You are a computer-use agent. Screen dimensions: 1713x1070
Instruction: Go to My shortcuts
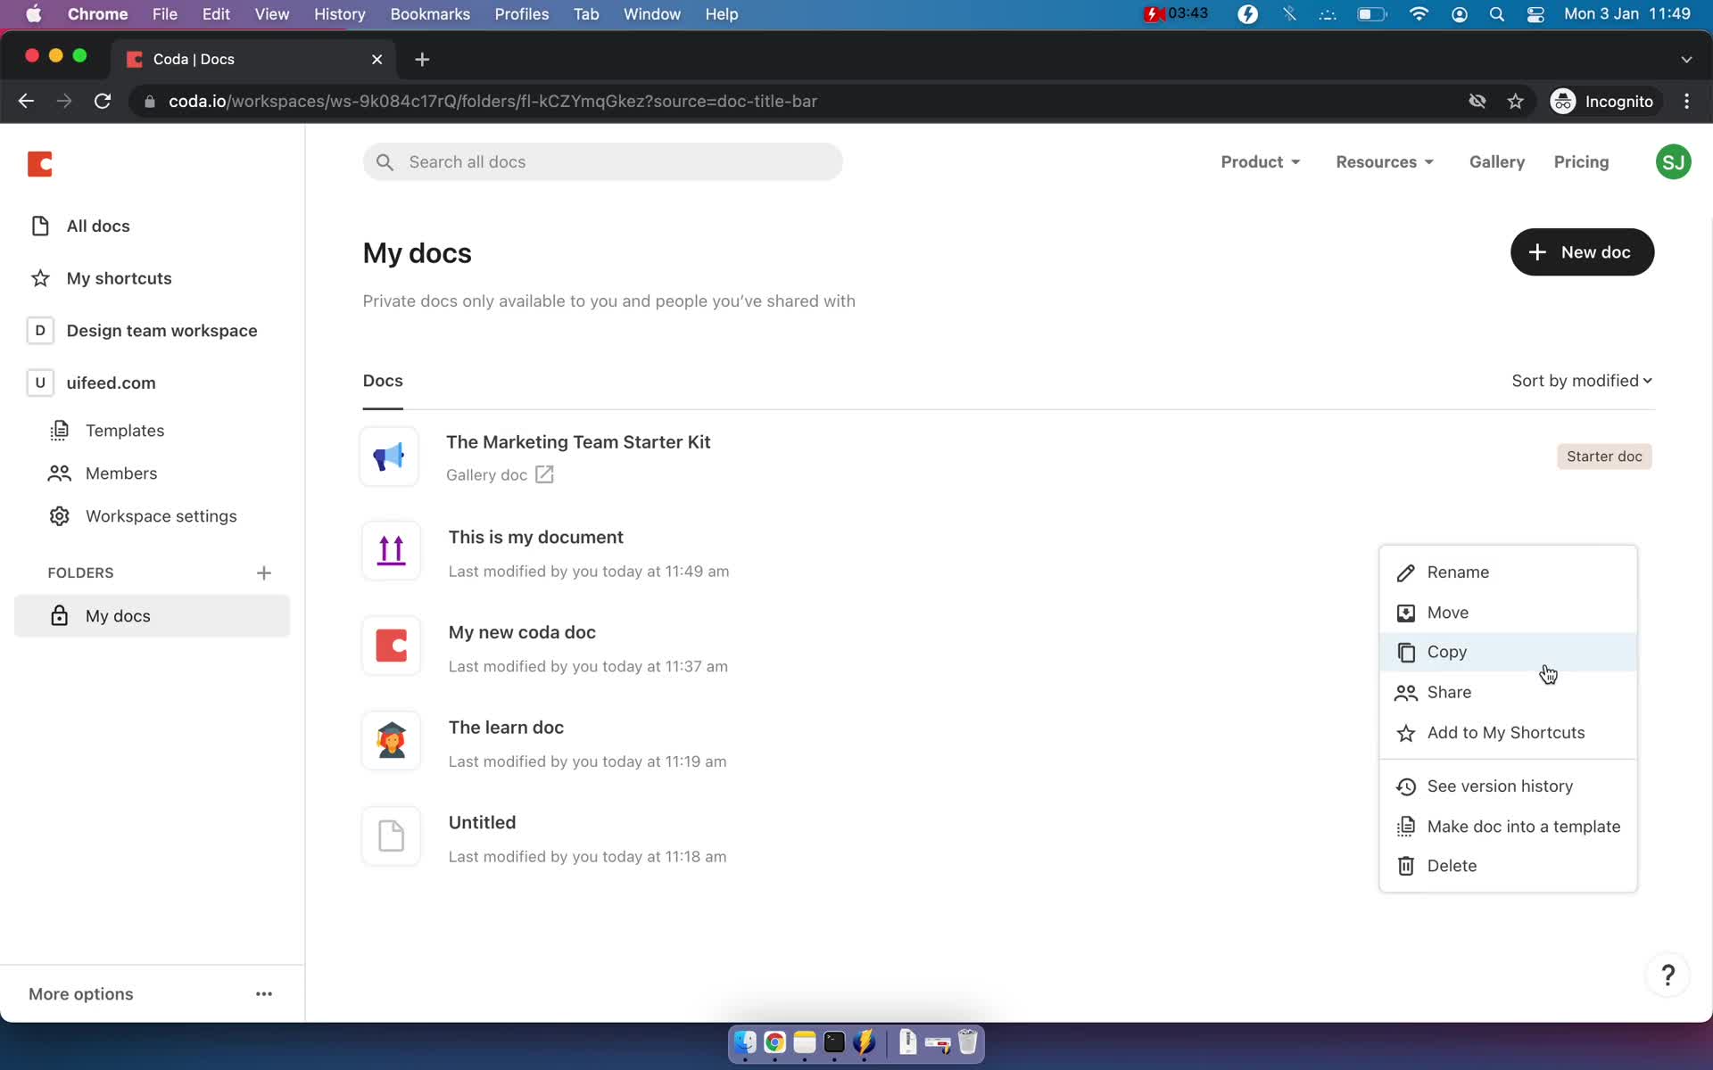[119, 278]
